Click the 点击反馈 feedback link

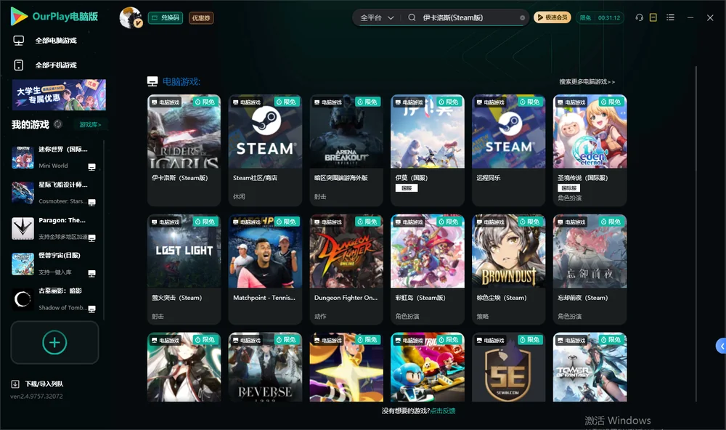pos(443,410)
